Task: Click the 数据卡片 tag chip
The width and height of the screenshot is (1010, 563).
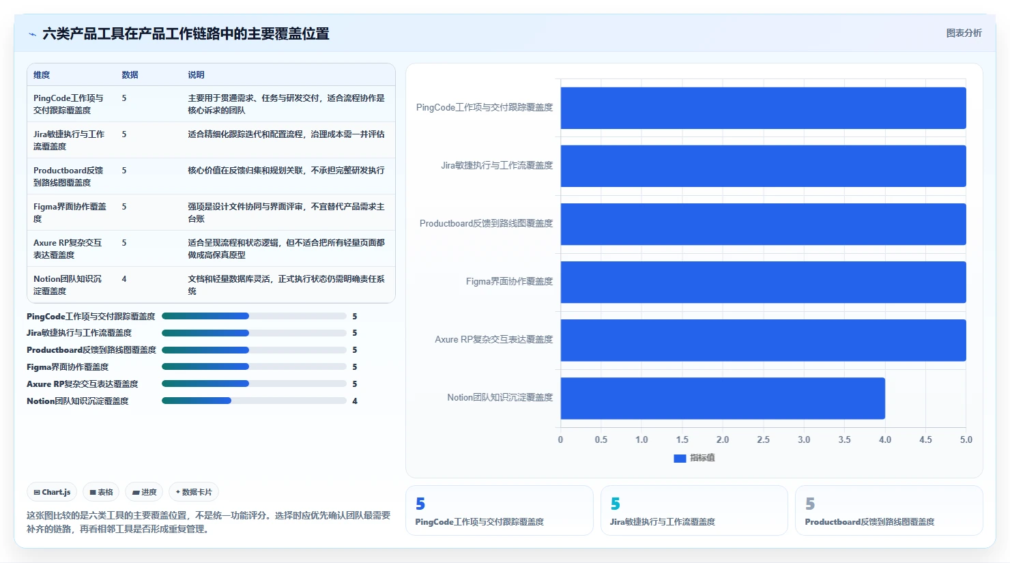Action: coord(194,492)
